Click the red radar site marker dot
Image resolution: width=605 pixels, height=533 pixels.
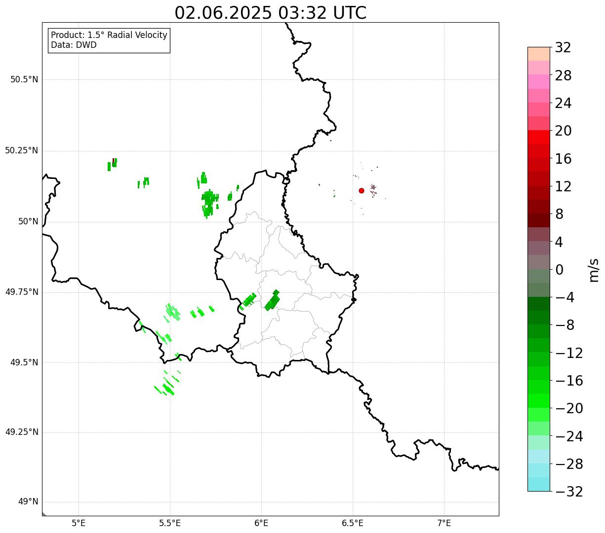coord(362,190)
